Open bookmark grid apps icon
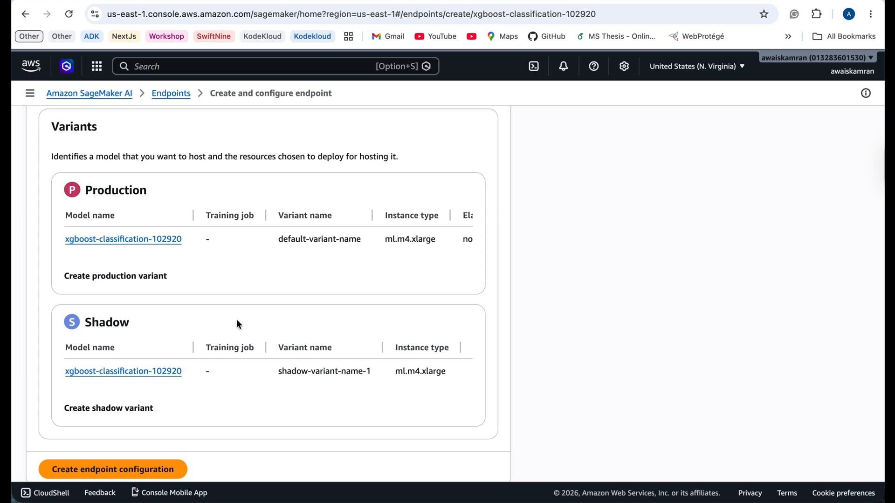Screen dimensions: 895x503 pos(348,36)
